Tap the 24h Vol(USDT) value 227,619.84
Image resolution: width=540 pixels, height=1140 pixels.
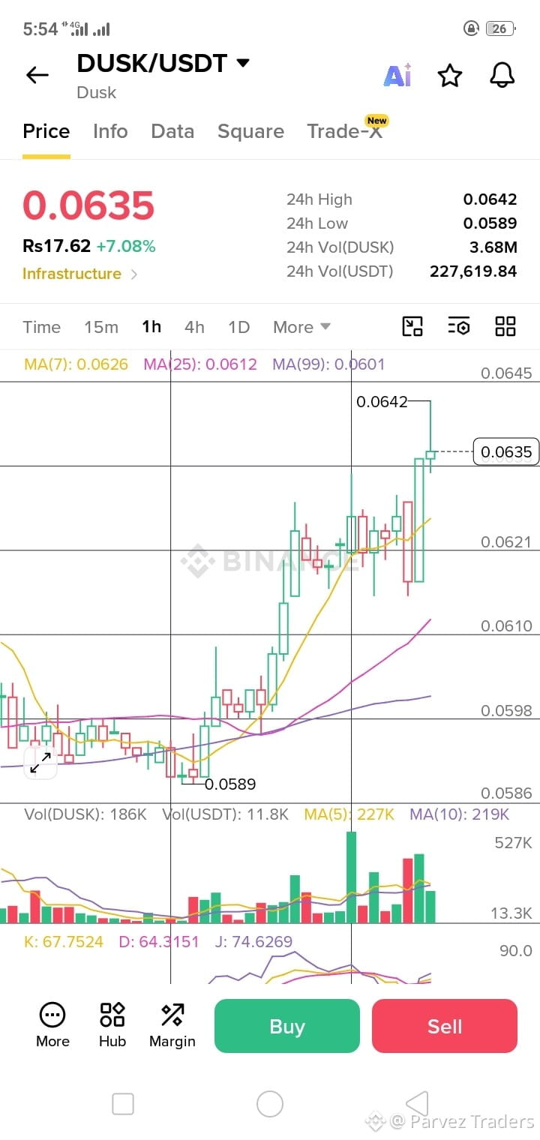[x=473, y=271]
